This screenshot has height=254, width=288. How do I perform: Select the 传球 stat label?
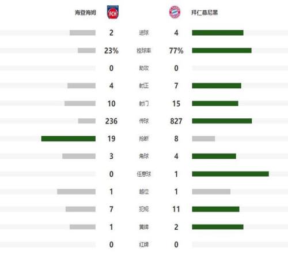click(x=144, y=121)
